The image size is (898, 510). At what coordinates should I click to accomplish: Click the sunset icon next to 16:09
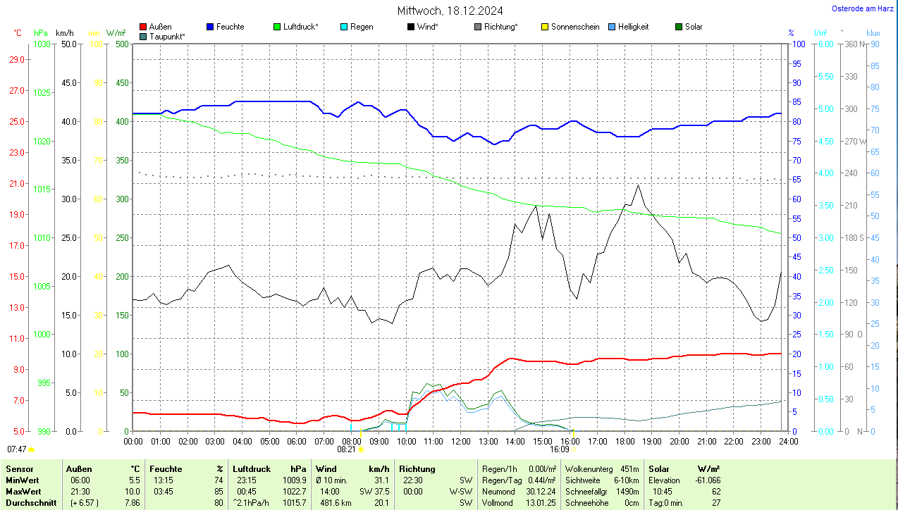[x=574, y=449]
